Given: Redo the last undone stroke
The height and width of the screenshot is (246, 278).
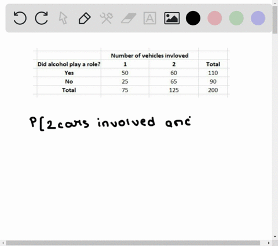Looking at the screenshot, I should pos(41,18).
